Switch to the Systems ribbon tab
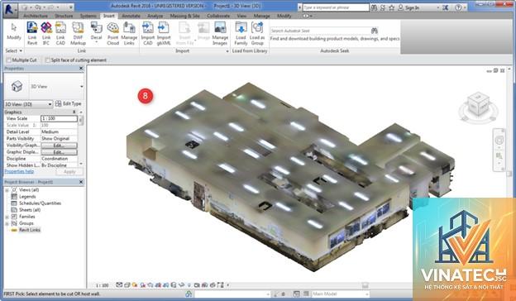Viewport: 516px width, 301px height. [x=88, y=16]
